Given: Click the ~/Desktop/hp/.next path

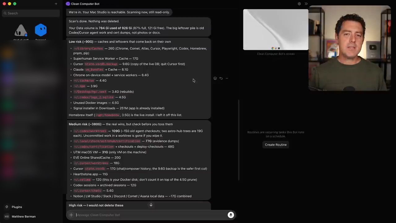Looking at the screenshot, I should pyautogui.click(x=90, y=92).
